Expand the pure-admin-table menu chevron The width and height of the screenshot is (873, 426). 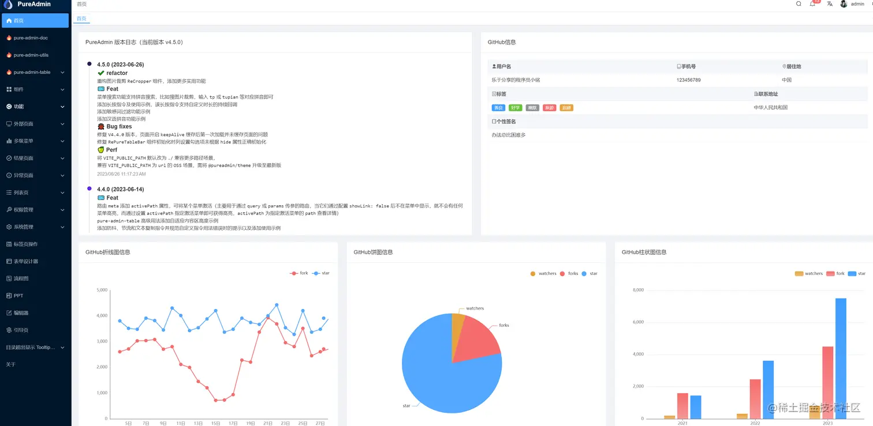[62, 73]
